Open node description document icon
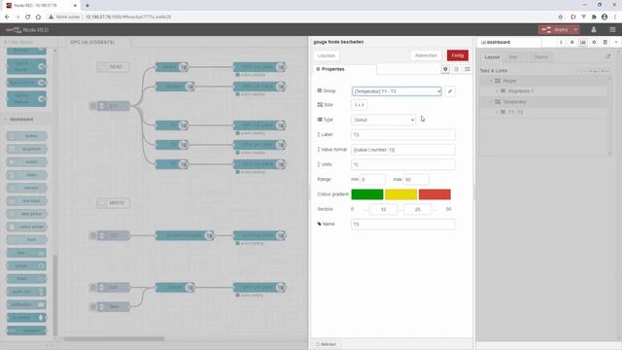The width and height of the screenshot is (622, 350). click(x=456, y=69)
